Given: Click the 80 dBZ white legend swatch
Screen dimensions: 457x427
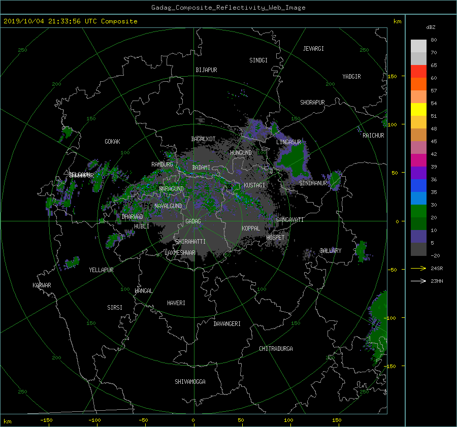Looking at the screenshot, I should click(x=418, y=46).
